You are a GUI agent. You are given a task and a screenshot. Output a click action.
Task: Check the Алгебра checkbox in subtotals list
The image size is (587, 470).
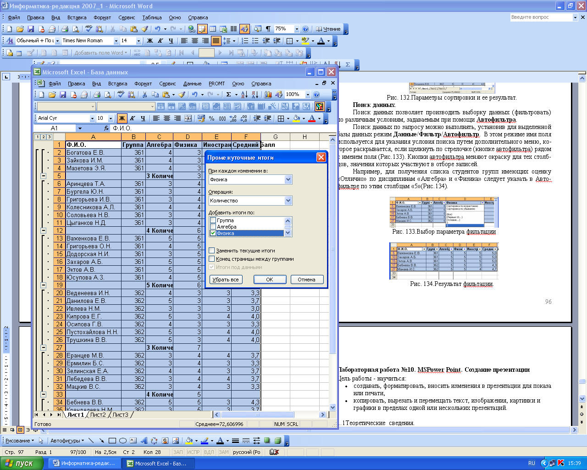[213, 227]
